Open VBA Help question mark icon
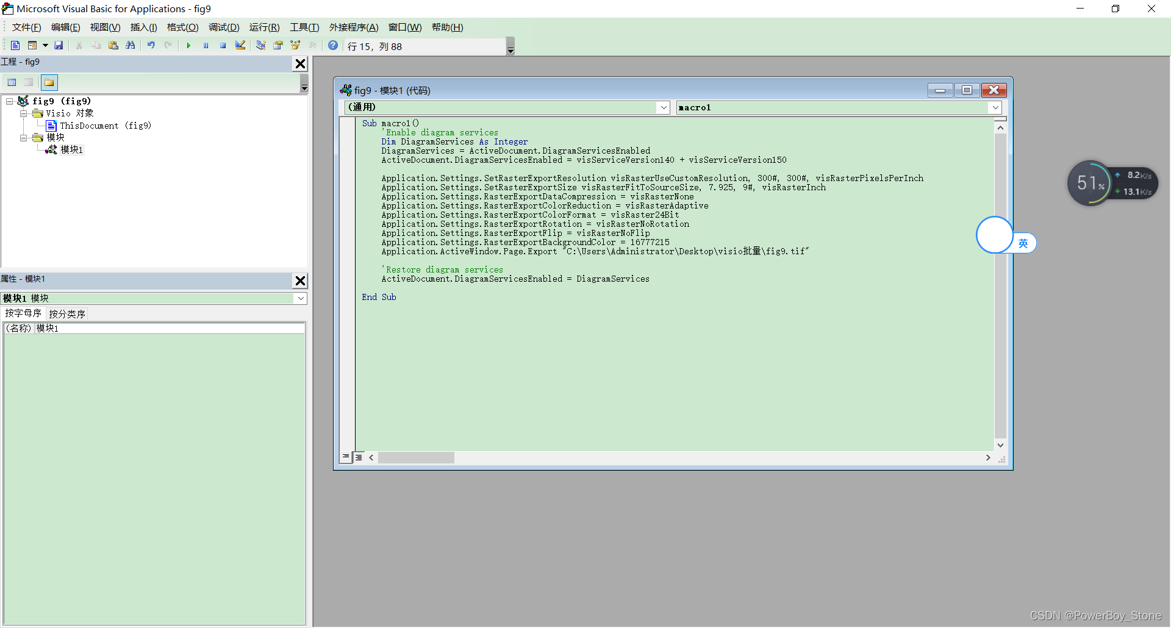Viewport: 1171px width, 628px height. point(333,46)
